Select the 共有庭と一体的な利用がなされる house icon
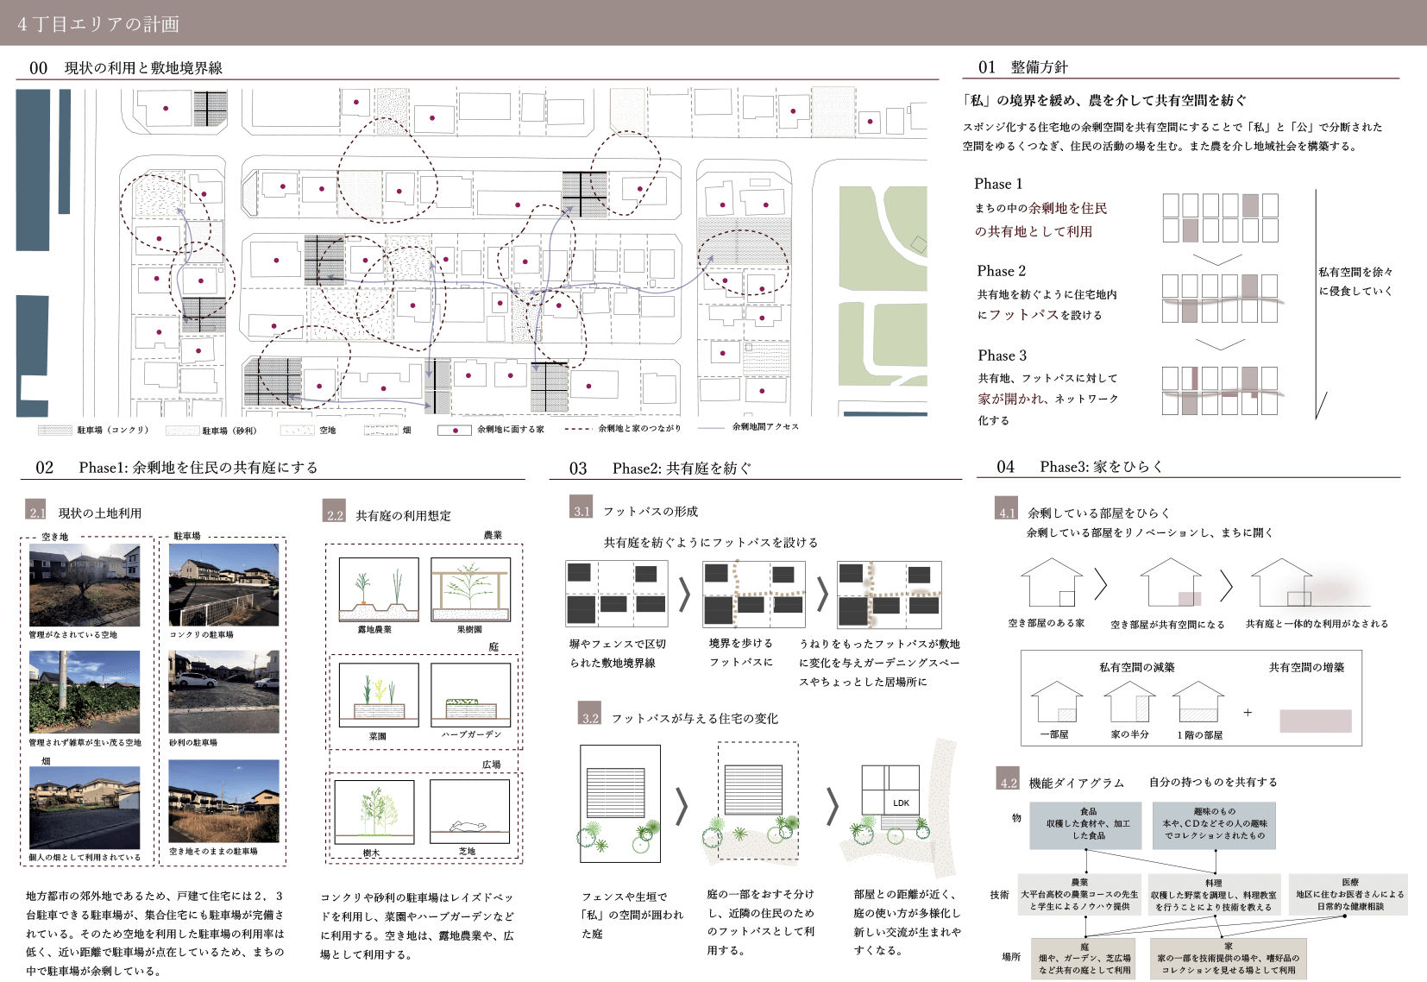This screenshot has width=1427, height=982. tap(1282, 582)
